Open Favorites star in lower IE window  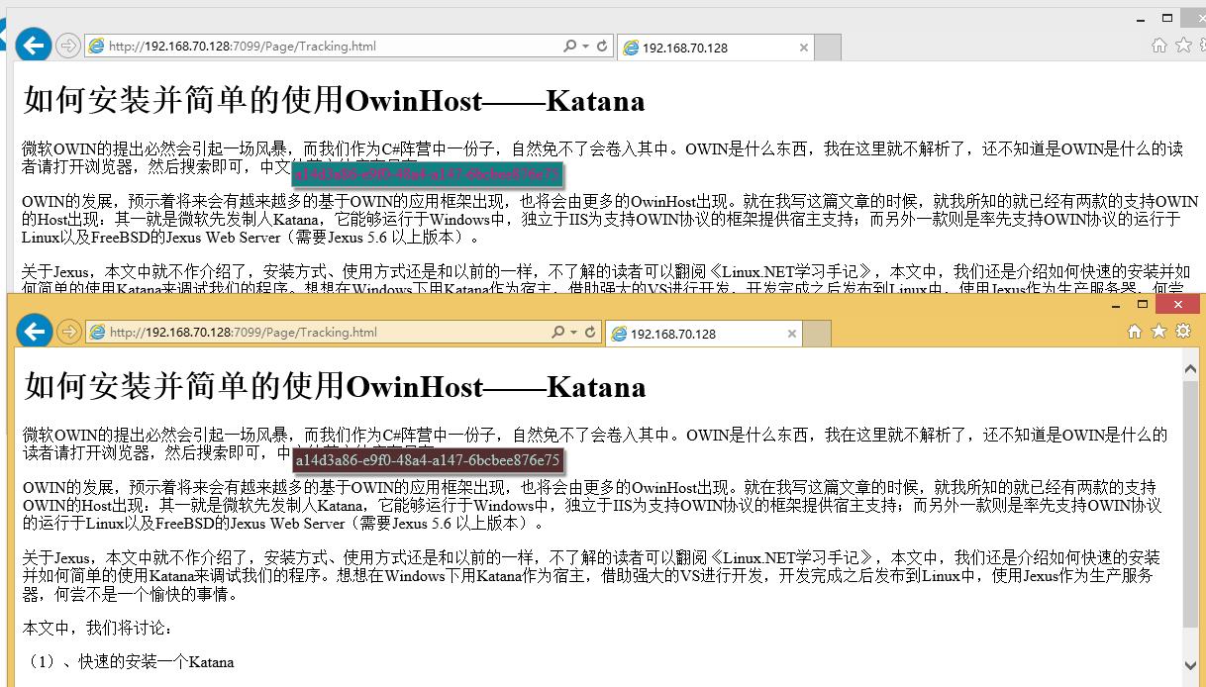(1158, 332)
